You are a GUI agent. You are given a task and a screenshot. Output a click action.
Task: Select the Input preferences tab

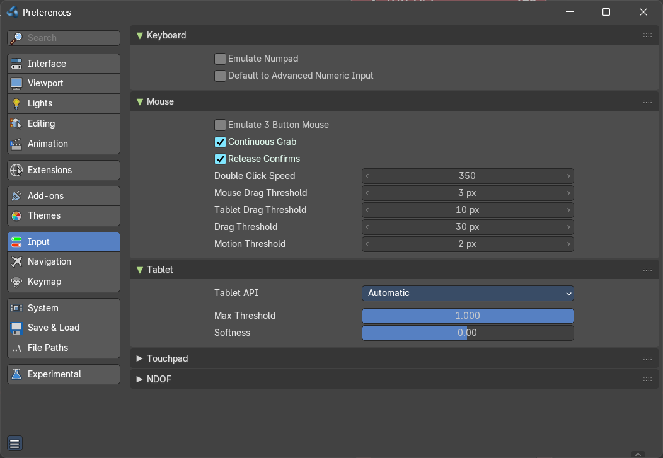pos(64,242)
